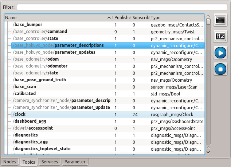
Task: Click the blue play publish button
Action: (x=220, y=53)
